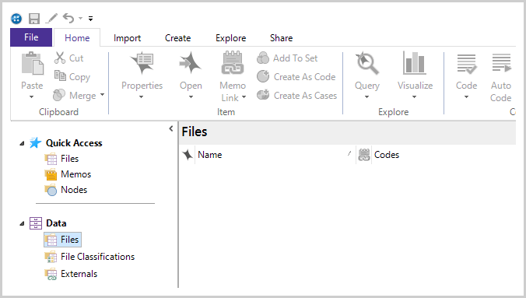Select Files under the Data section
The width and height of the screenshot is (526, 298).
pyautogui.click(x=63, y=240)
